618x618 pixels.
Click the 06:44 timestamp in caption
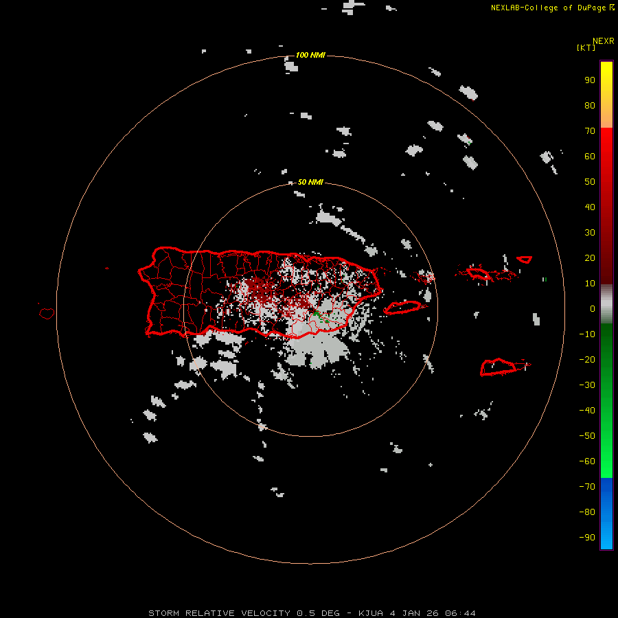pyautogui.click(x=460, y=613)
